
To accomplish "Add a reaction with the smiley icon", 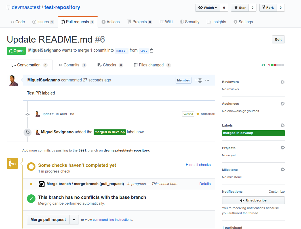I will 199,80.
